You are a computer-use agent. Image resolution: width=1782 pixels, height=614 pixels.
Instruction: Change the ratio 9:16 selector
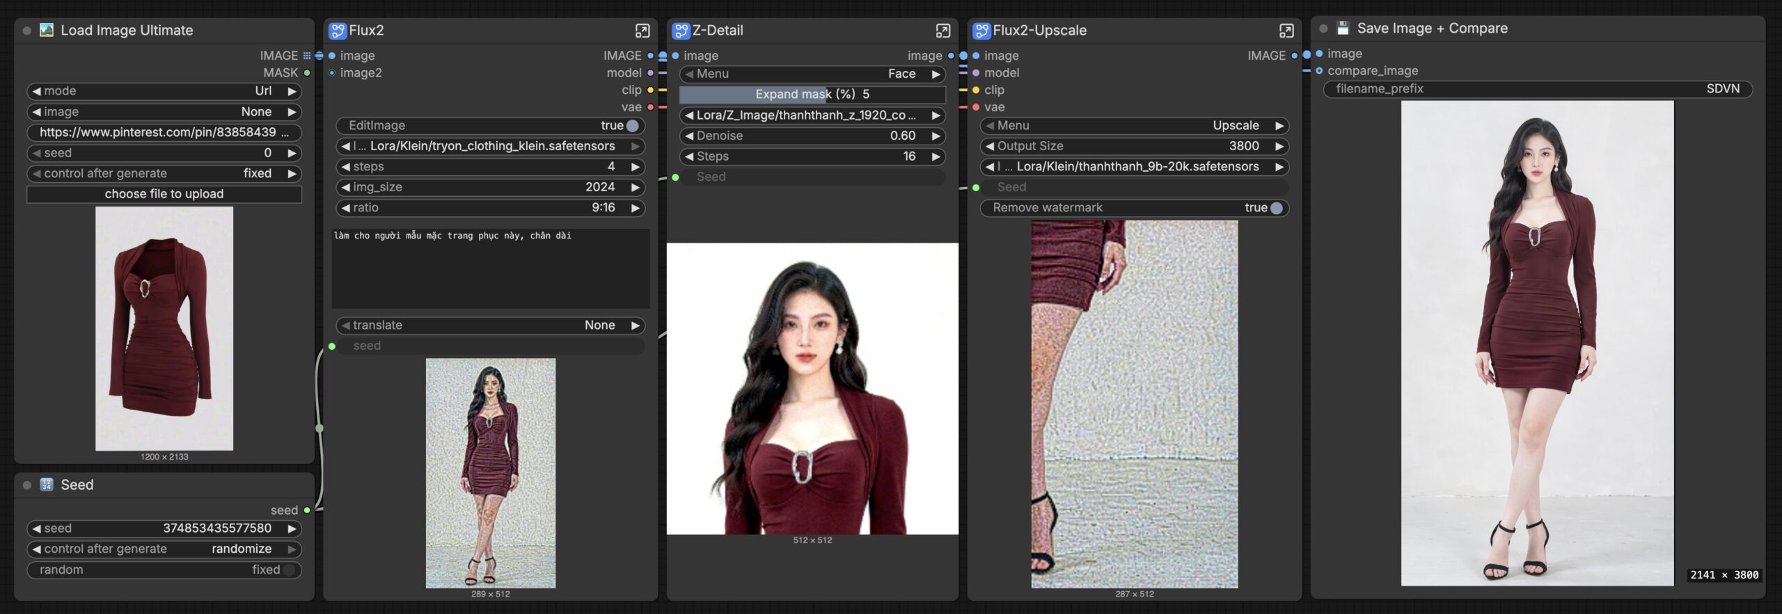(490, 208)
